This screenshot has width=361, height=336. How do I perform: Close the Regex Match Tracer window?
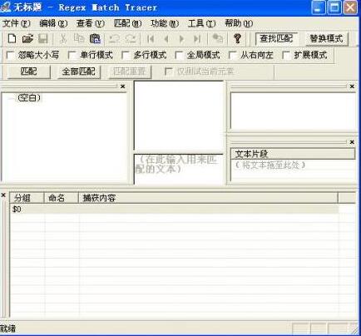[x=350, y=7]
